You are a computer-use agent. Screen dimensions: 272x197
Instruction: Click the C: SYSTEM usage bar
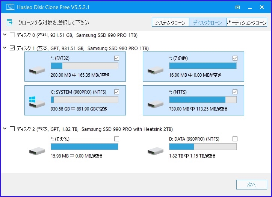[x=85, y=100]
